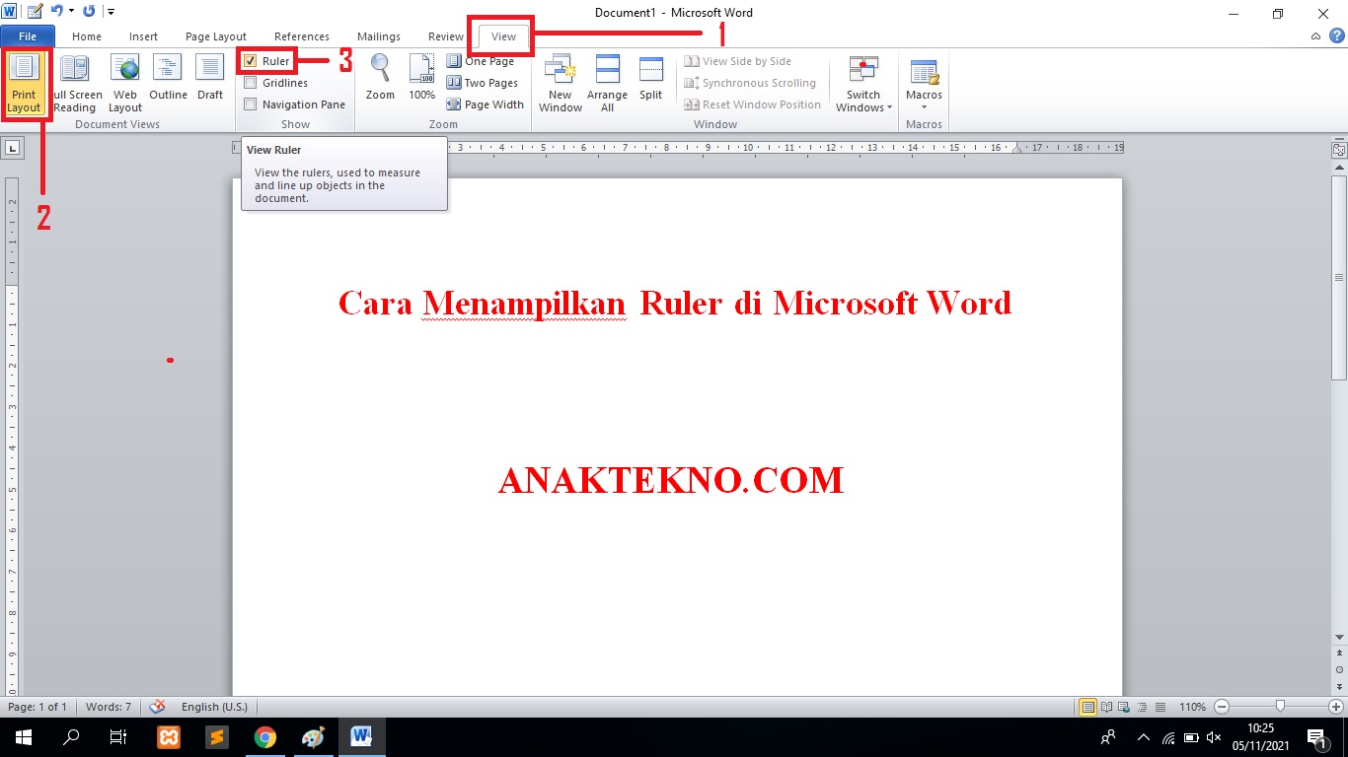Screen dimensions: 1348x757
Task: Click English (U.S.) language indicator
Action: tap(214, 707)
